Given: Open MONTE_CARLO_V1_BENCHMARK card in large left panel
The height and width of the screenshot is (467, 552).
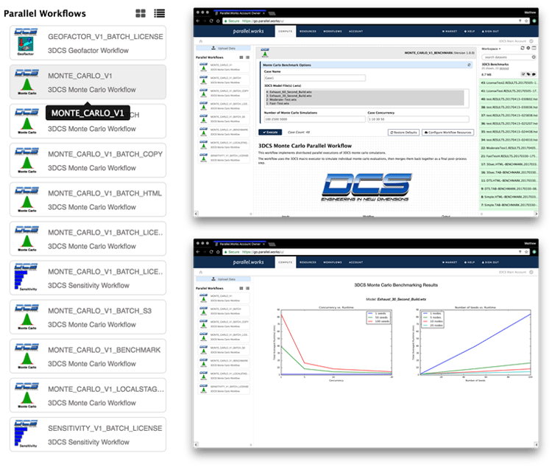Looking at the screenshot, I should [88, 356].
